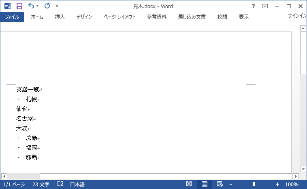Click the zoom slider handle
The width and height of the screenshot is (307, 189).
(254, 184)
